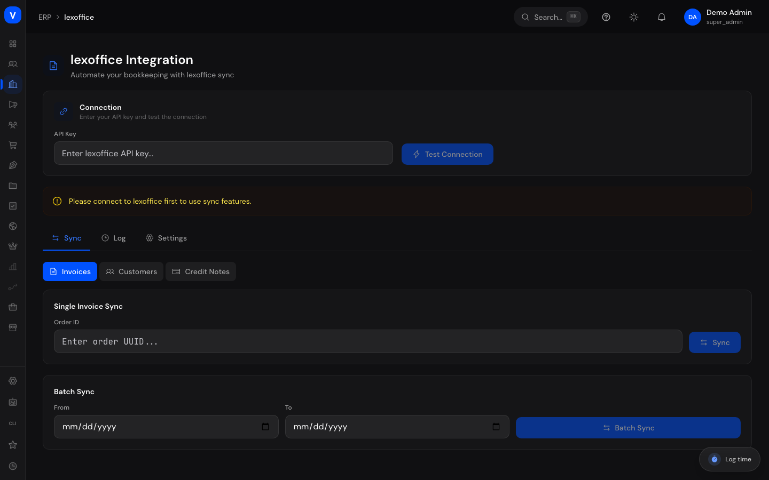Open the contacts people icon in sidebar
This screenshot has width=769, height=480.
pyautogui.click(x=13, y=64)
